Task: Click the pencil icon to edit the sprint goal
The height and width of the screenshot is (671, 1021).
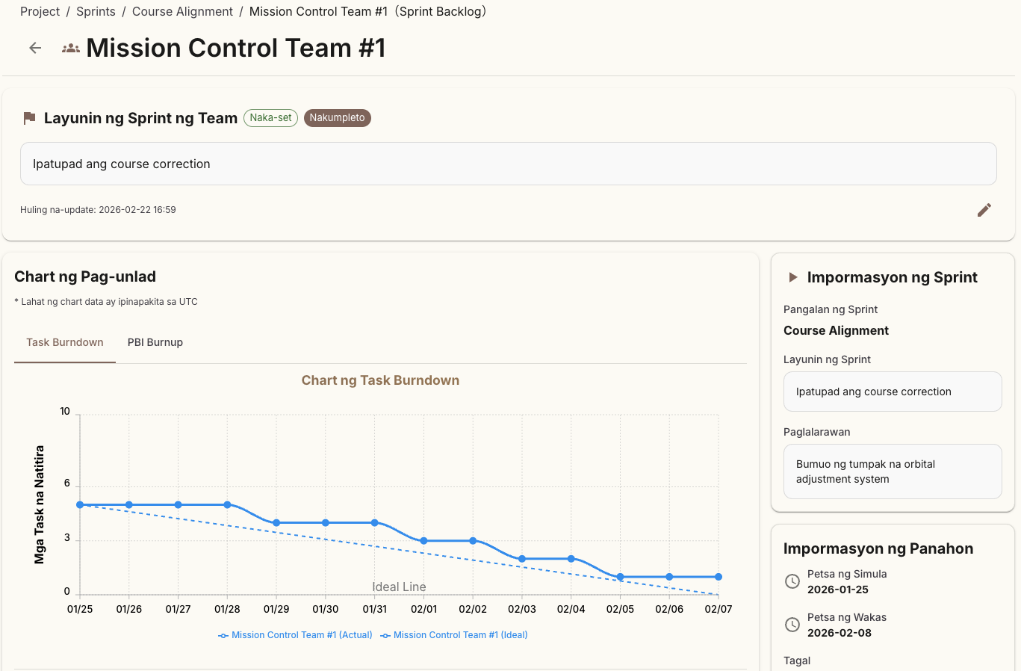Action: [x=984, y=210]
